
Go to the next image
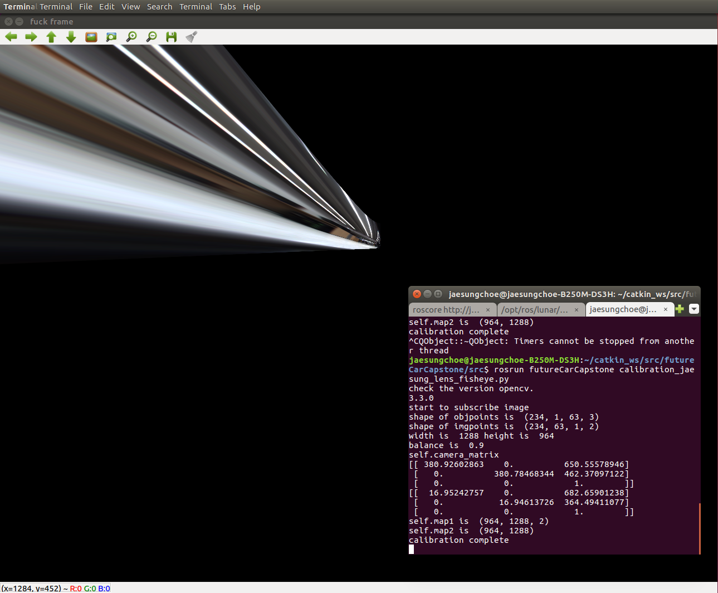click(31, 37)
